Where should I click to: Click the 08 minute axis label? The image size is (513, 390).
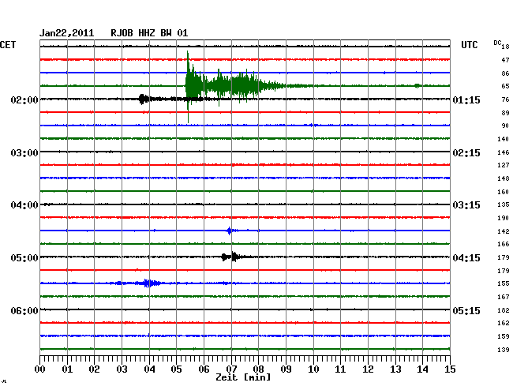[258, 369]
